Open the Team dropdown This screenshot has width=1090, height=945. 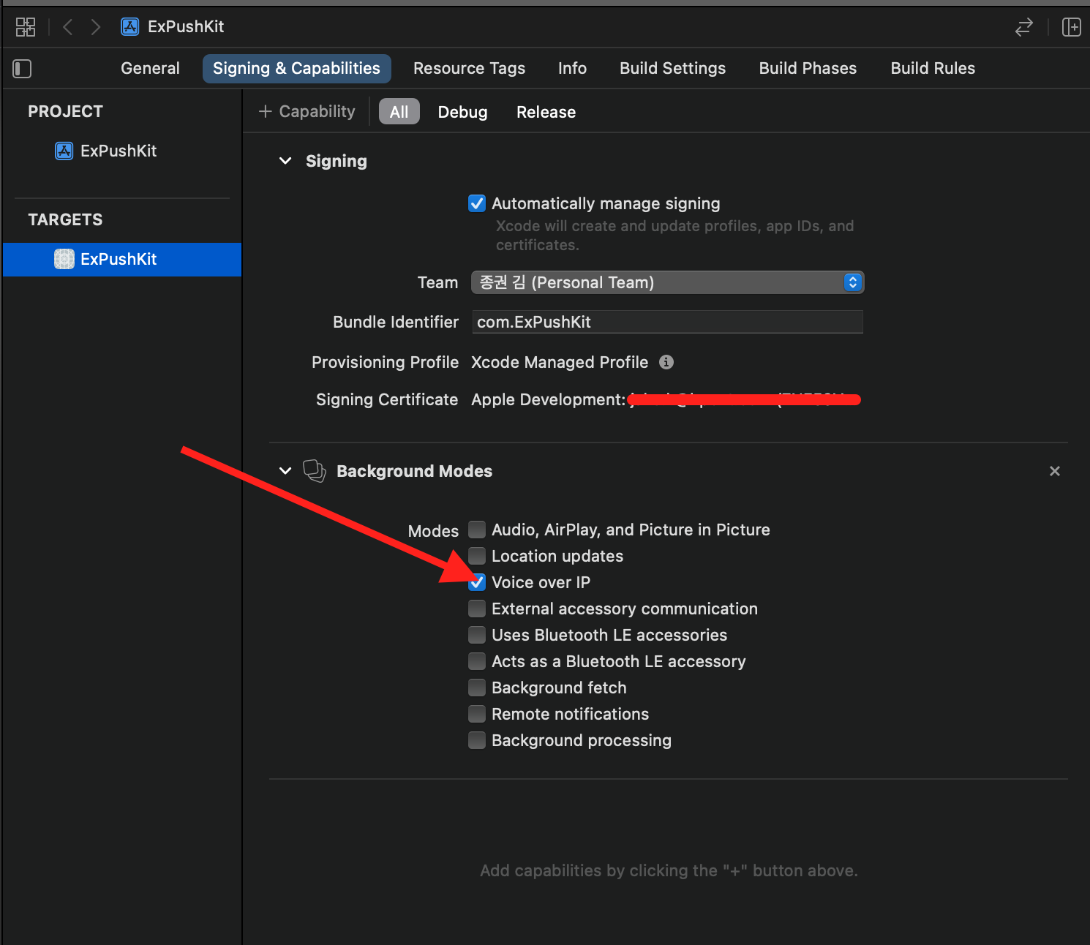tap(667, 282)
